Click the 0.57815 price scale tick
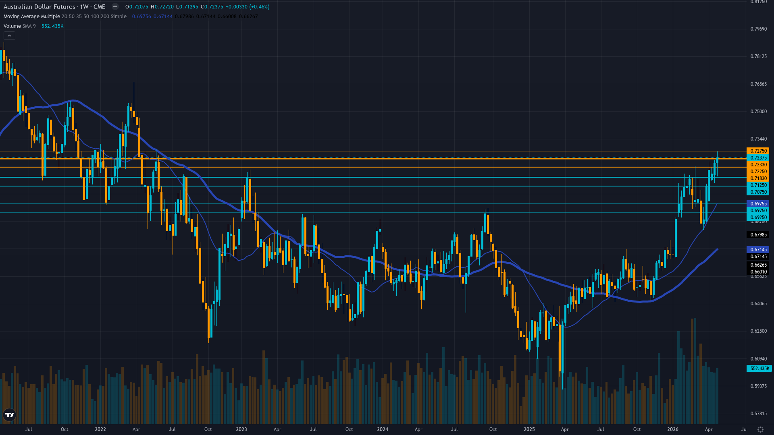 (758, 414)
